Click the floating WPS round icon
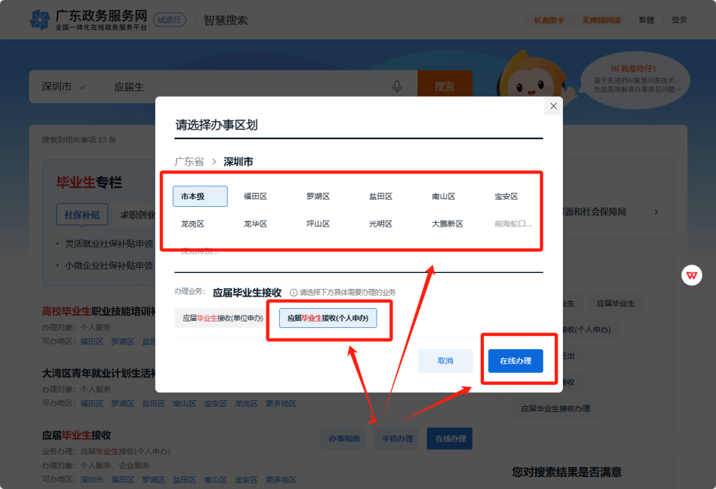The height and width of the screenshot is (489, 716). tap(691, 275)
